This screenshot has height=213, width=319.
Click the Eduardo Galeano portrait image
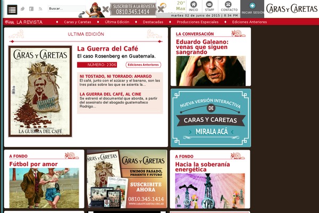tap(211, 71)
